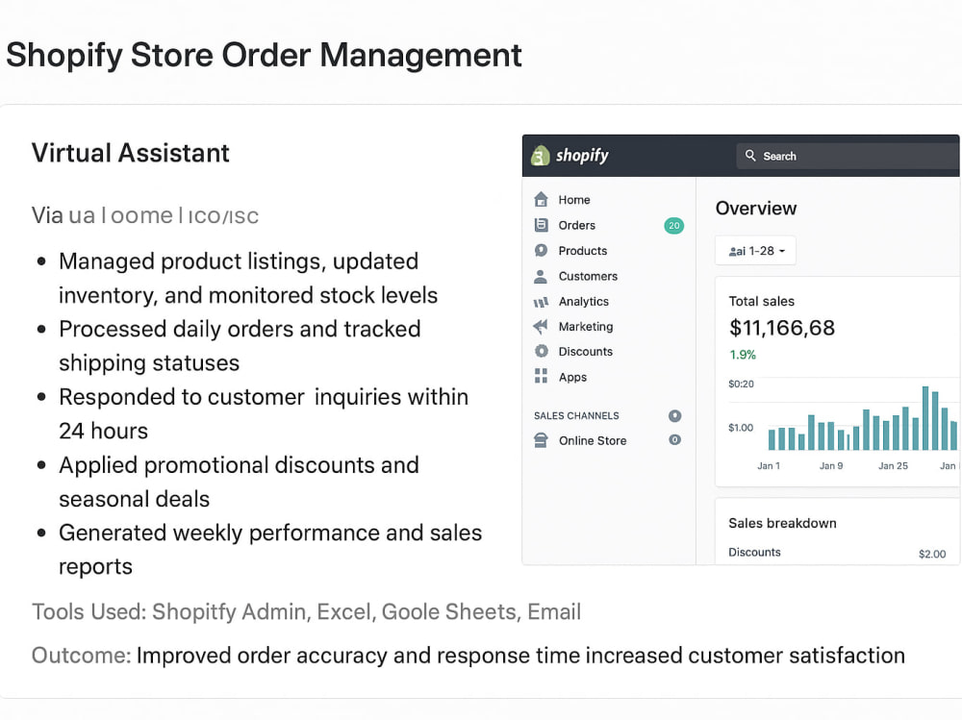Click the Shopify bag logo icon
The width and height of the screenshot is (962, 720).
(x=540, y=156)
